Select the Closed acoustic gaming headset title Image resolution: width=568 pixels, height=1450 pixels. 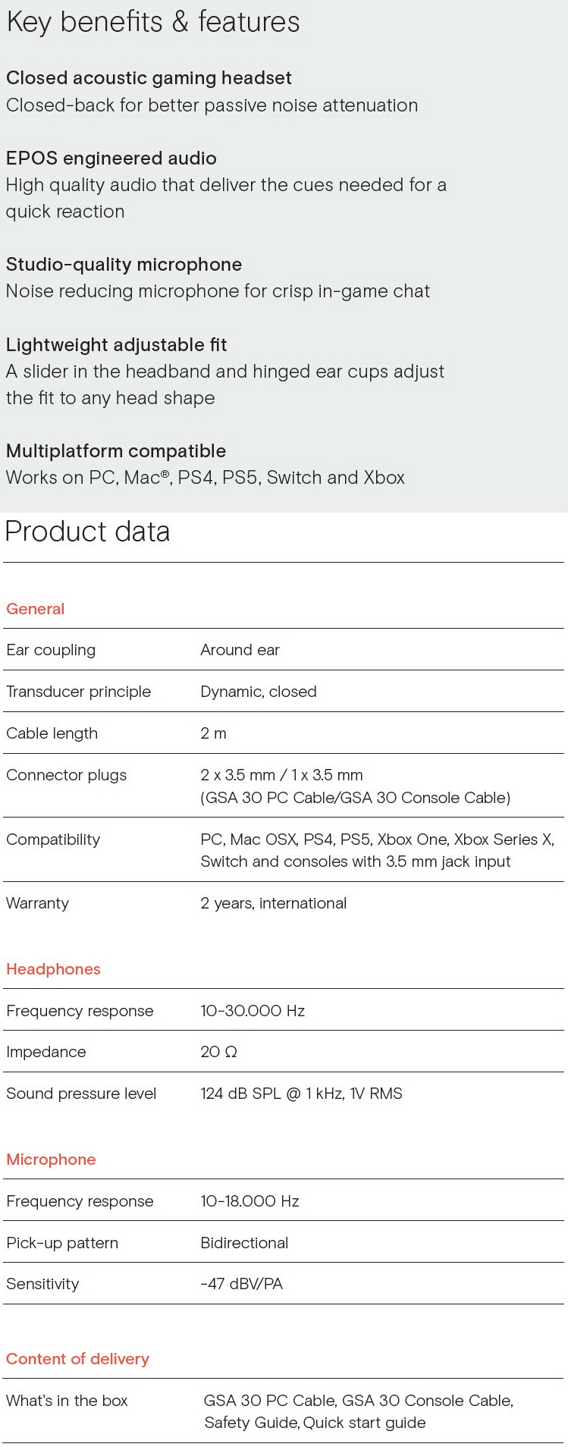tap(149, 78)
